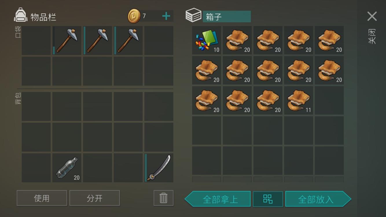Select the first pickaxe in the pocket row

(67, 41)
